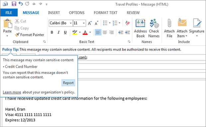
Task: Click the Report button in policy tip
Action: [68, 83]
